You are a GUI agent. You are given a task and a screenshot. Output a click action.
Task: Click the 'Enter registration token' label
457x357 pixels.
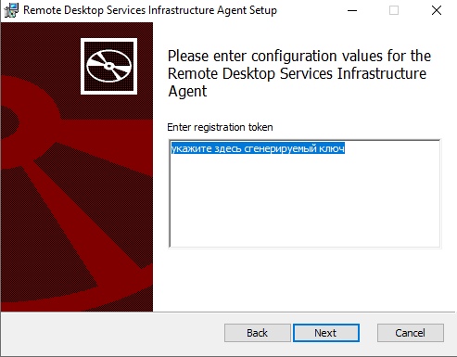pyautogui.click(x=220, y=127)
